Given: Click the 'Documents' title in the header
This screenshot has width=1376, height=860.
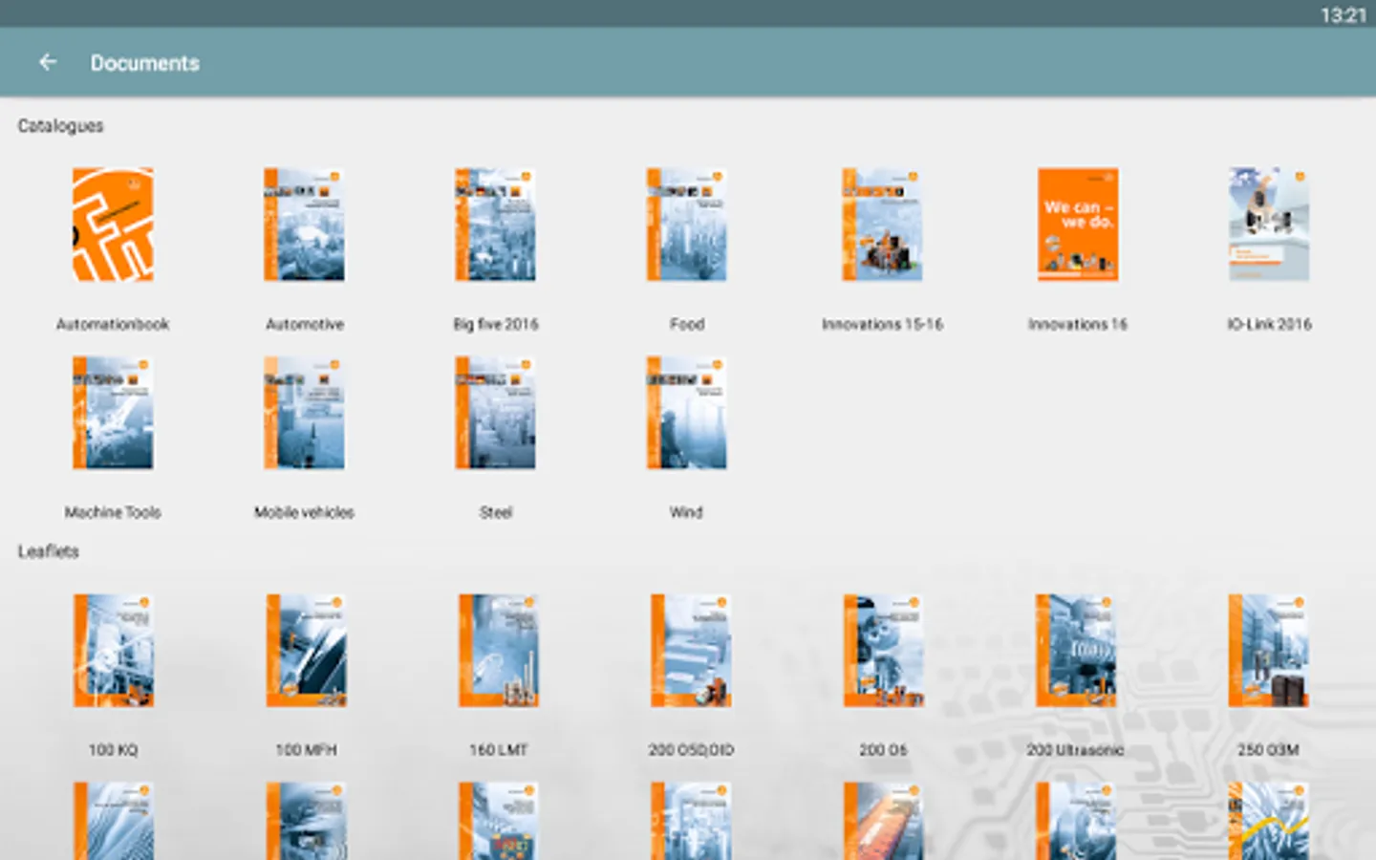Looking at the screenshot, I should coord(145,63).
